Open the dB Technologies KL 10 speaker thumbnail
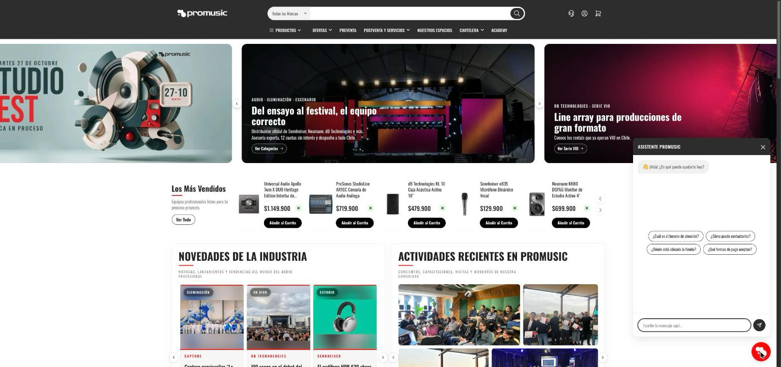The height and width of the screenshot is (367, 781). click(x=392, y=204)
